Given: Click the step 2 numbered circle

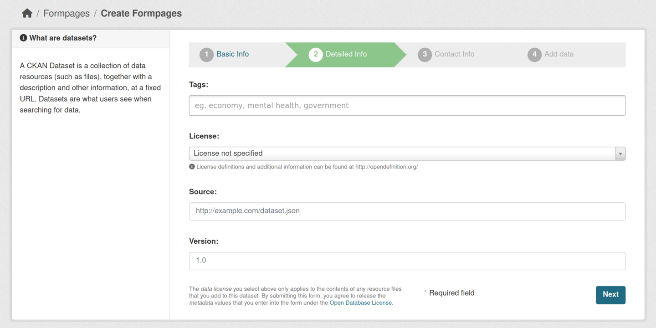Looking at the screenshot, I should (x=316, y=54).
